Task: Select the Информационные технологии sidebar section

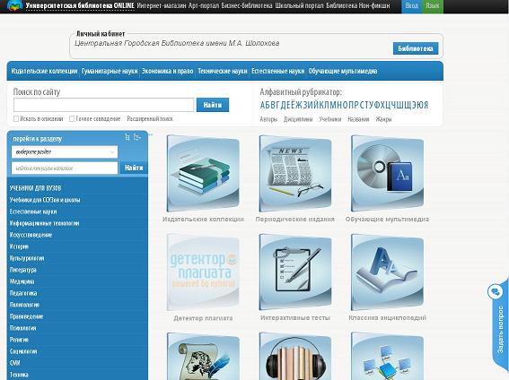Action: tap(45, 223)
